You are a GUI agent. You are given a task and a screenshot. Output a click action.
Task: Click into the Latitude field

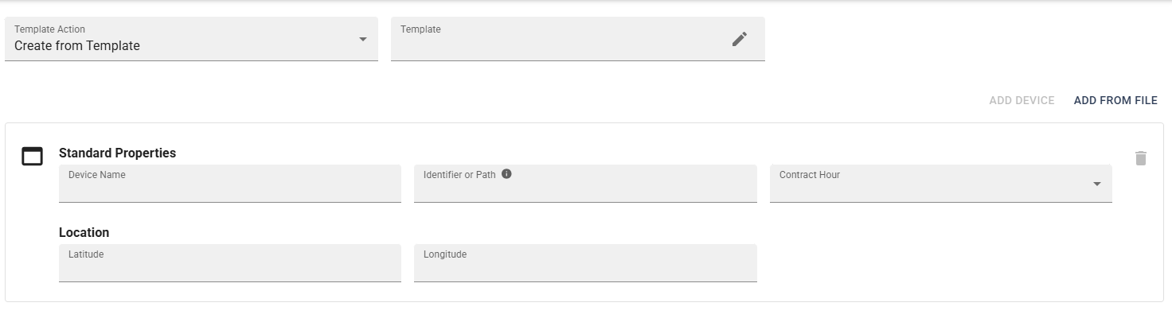[230, 263]
